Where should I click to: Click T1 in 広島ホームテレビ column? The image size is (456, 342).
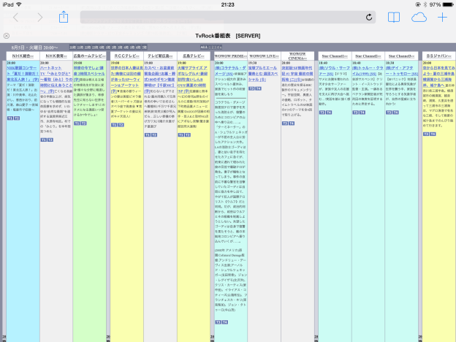[77, 123]
